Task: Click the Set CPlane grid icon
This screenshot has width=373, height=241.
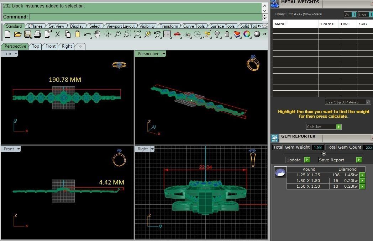Action: point(188,35)
